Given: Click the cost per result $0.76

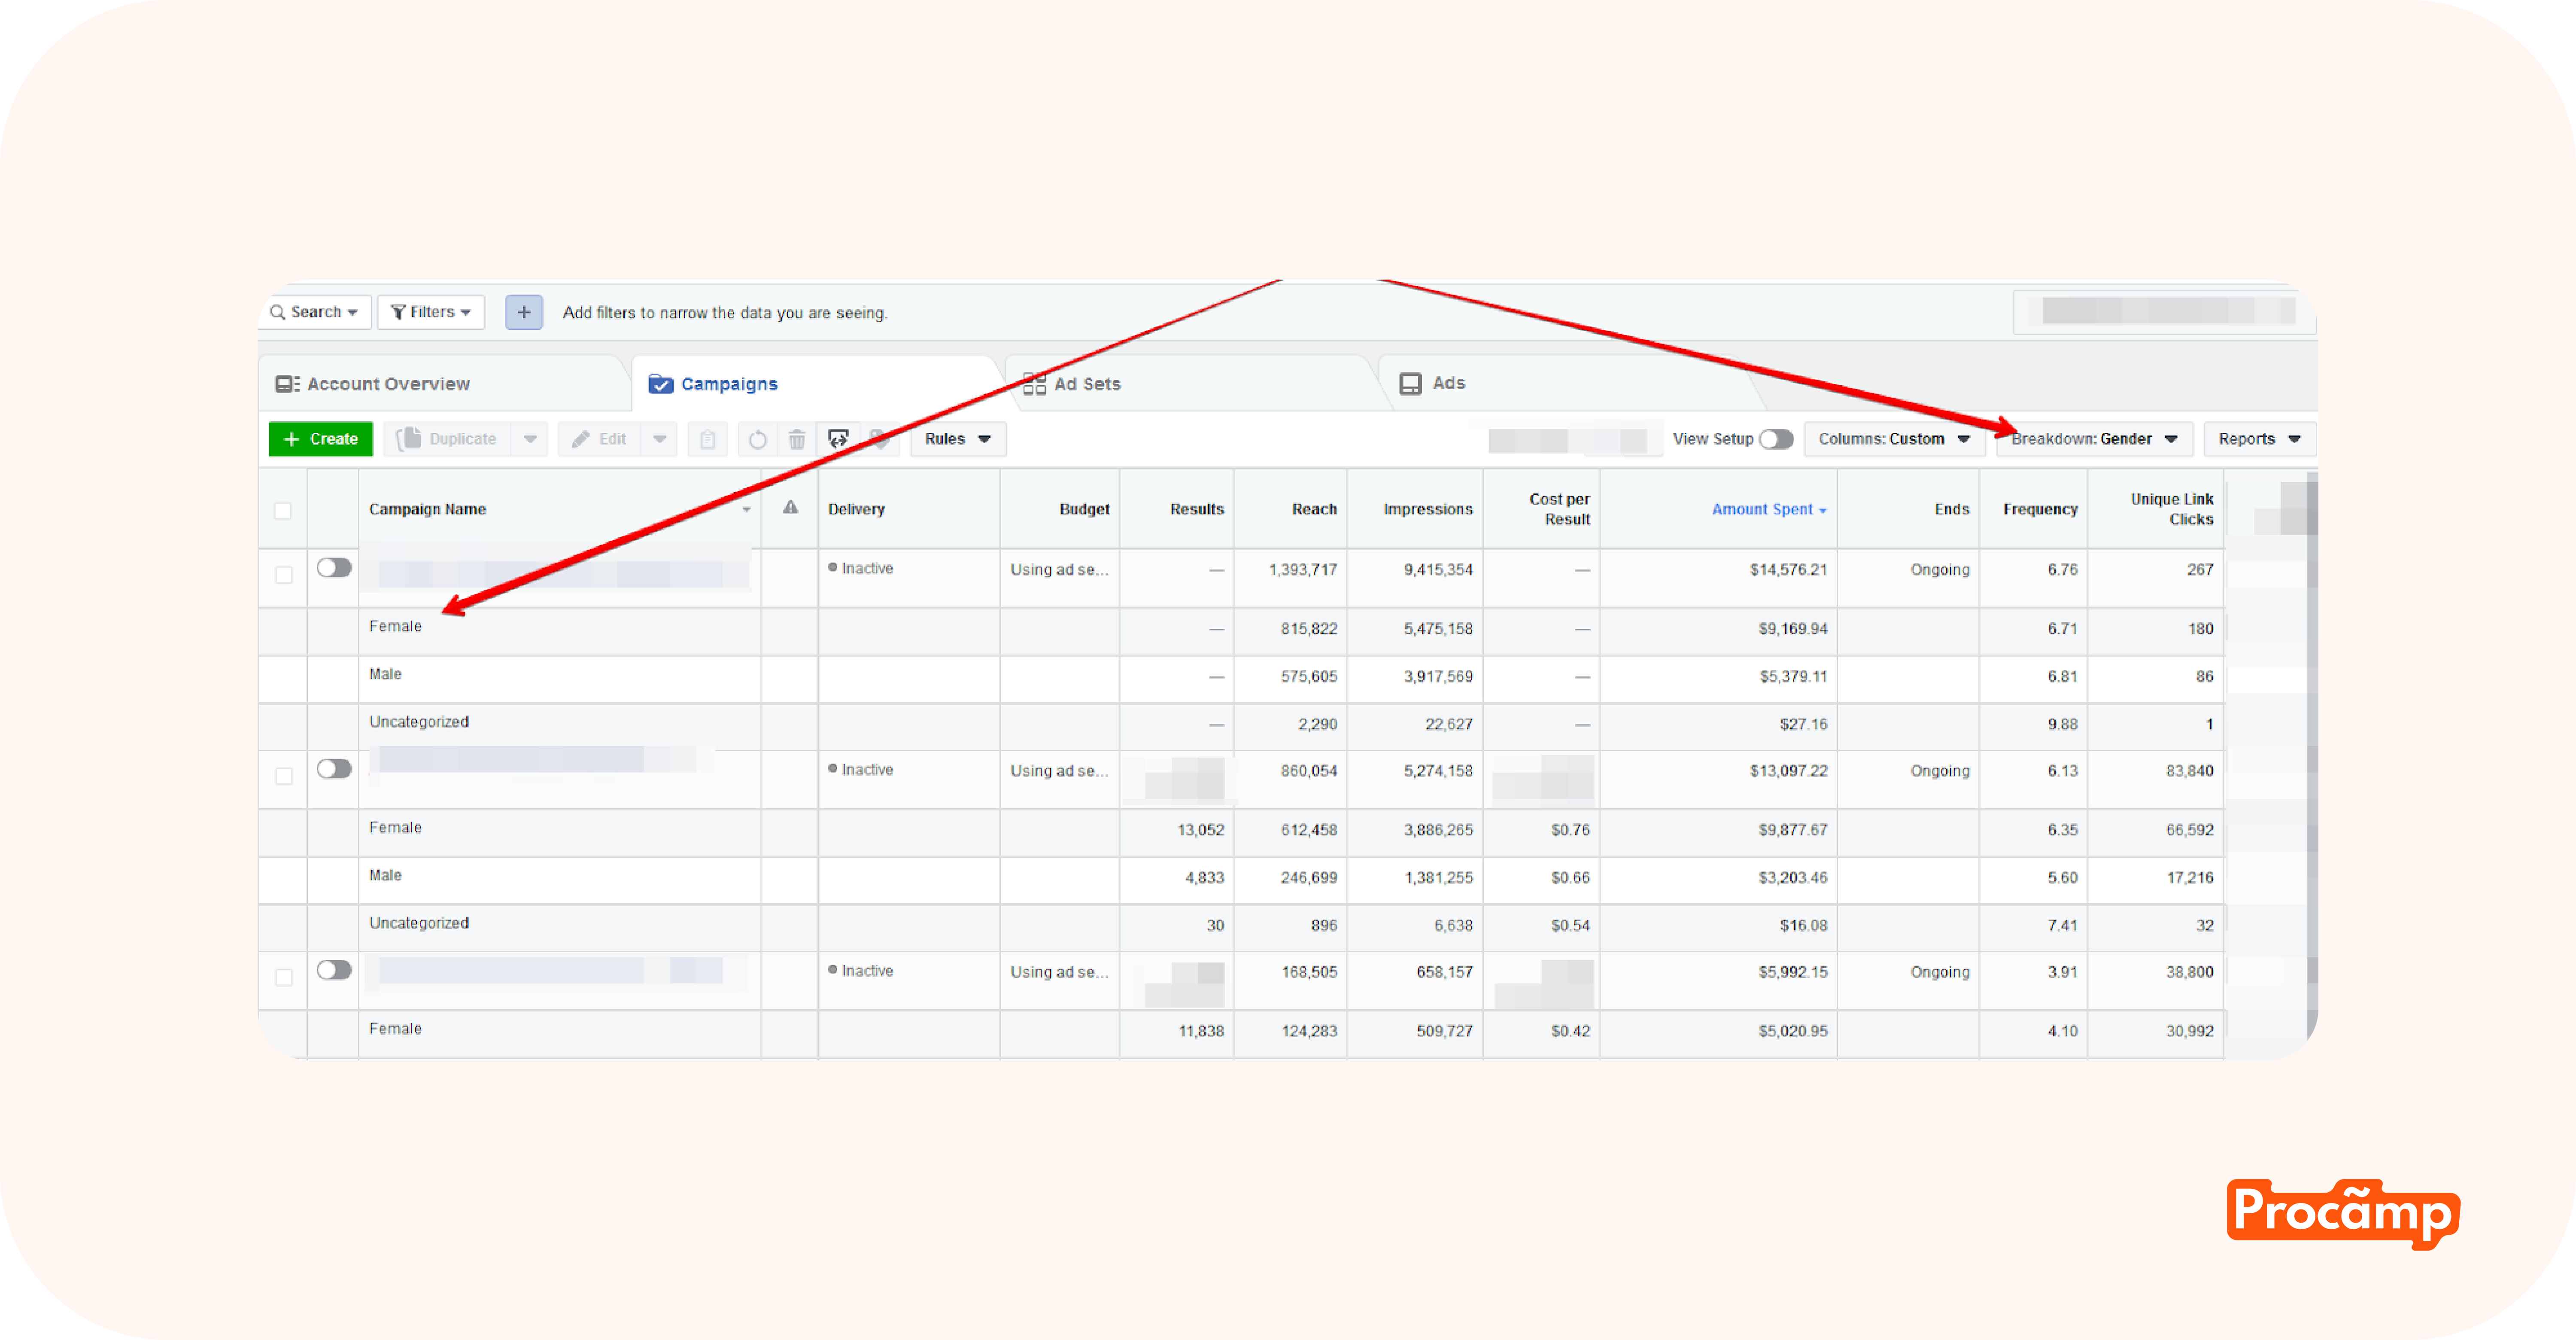Looking at the screenshot, I should (x=1570, y=830).
